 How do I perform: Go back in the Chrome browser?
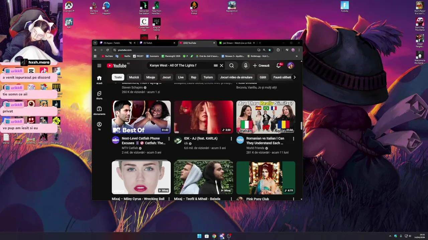coord(95,50)
